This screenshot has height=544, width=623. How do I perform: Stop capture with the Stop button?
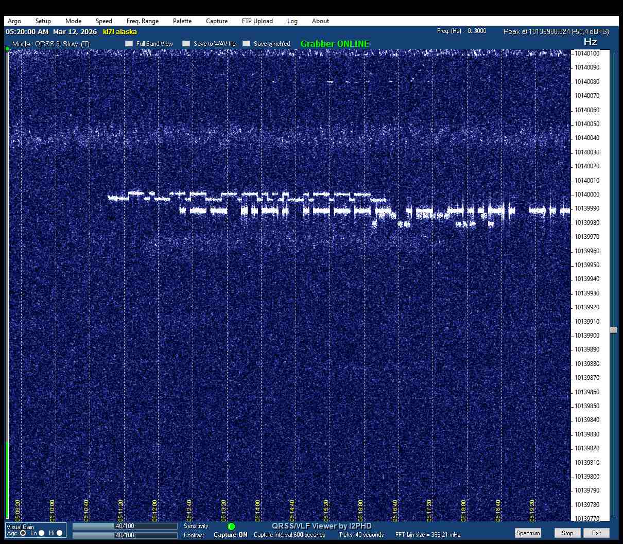pyautogui.click(x=567, y=533)
